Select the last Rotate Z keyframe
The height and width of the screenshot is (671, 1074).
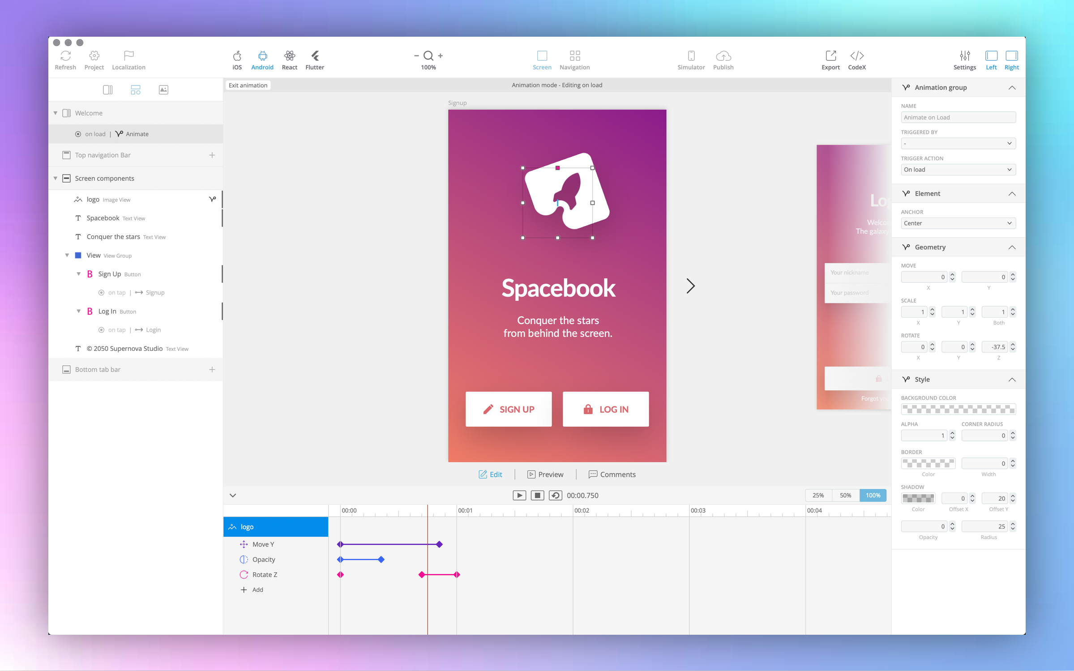point(457,574)
